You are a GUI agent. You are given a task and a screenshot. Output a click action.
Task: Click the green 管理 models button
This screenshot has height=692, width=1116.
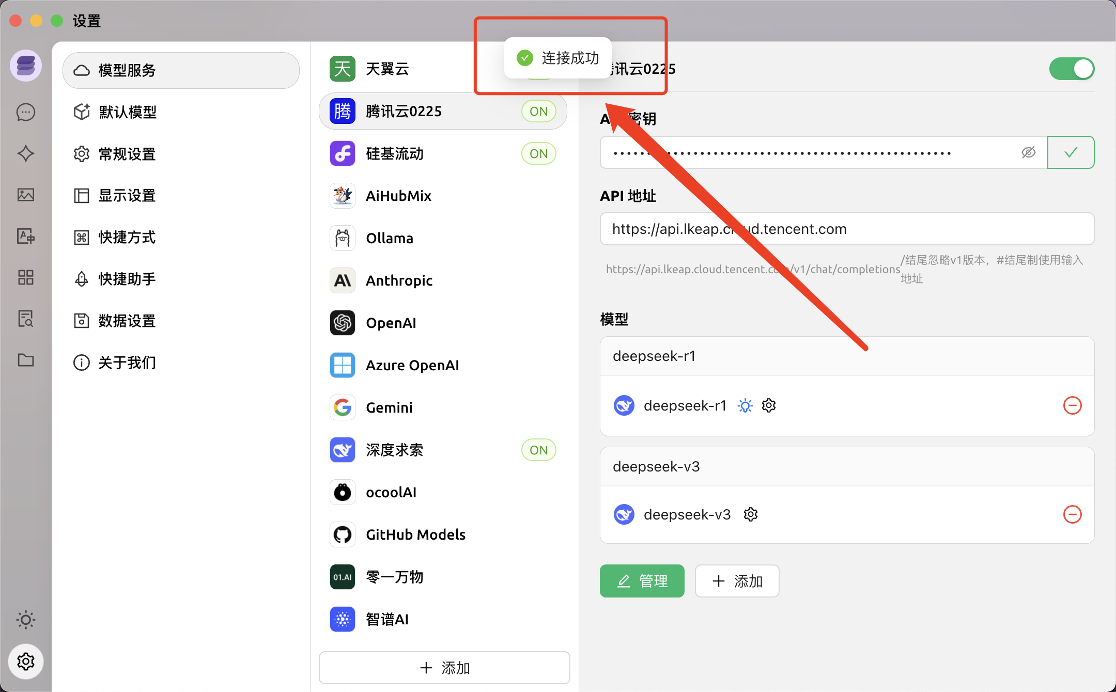(x=642, y=581)
